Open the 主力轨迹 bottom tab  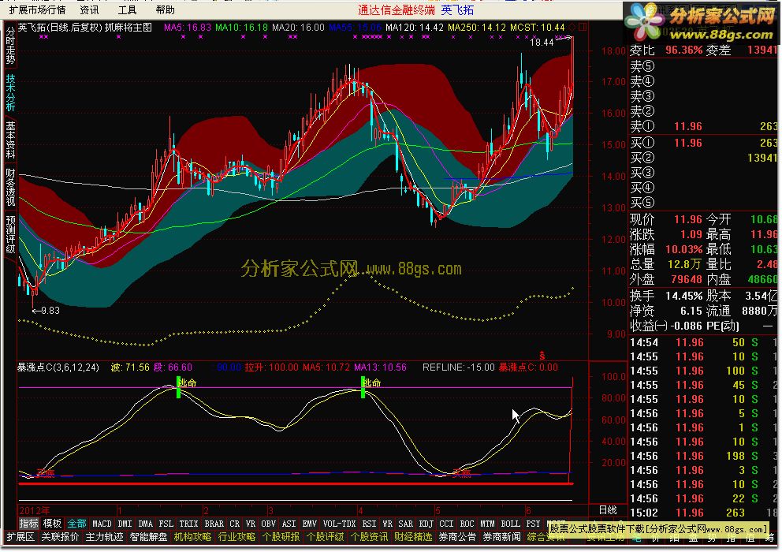(104, 537)
